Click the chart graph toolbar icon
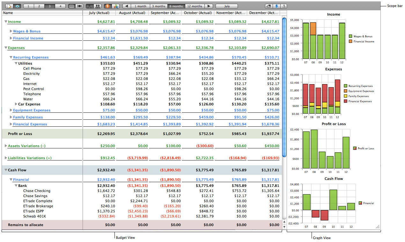The image size is (405, 242). click(116, 6)
